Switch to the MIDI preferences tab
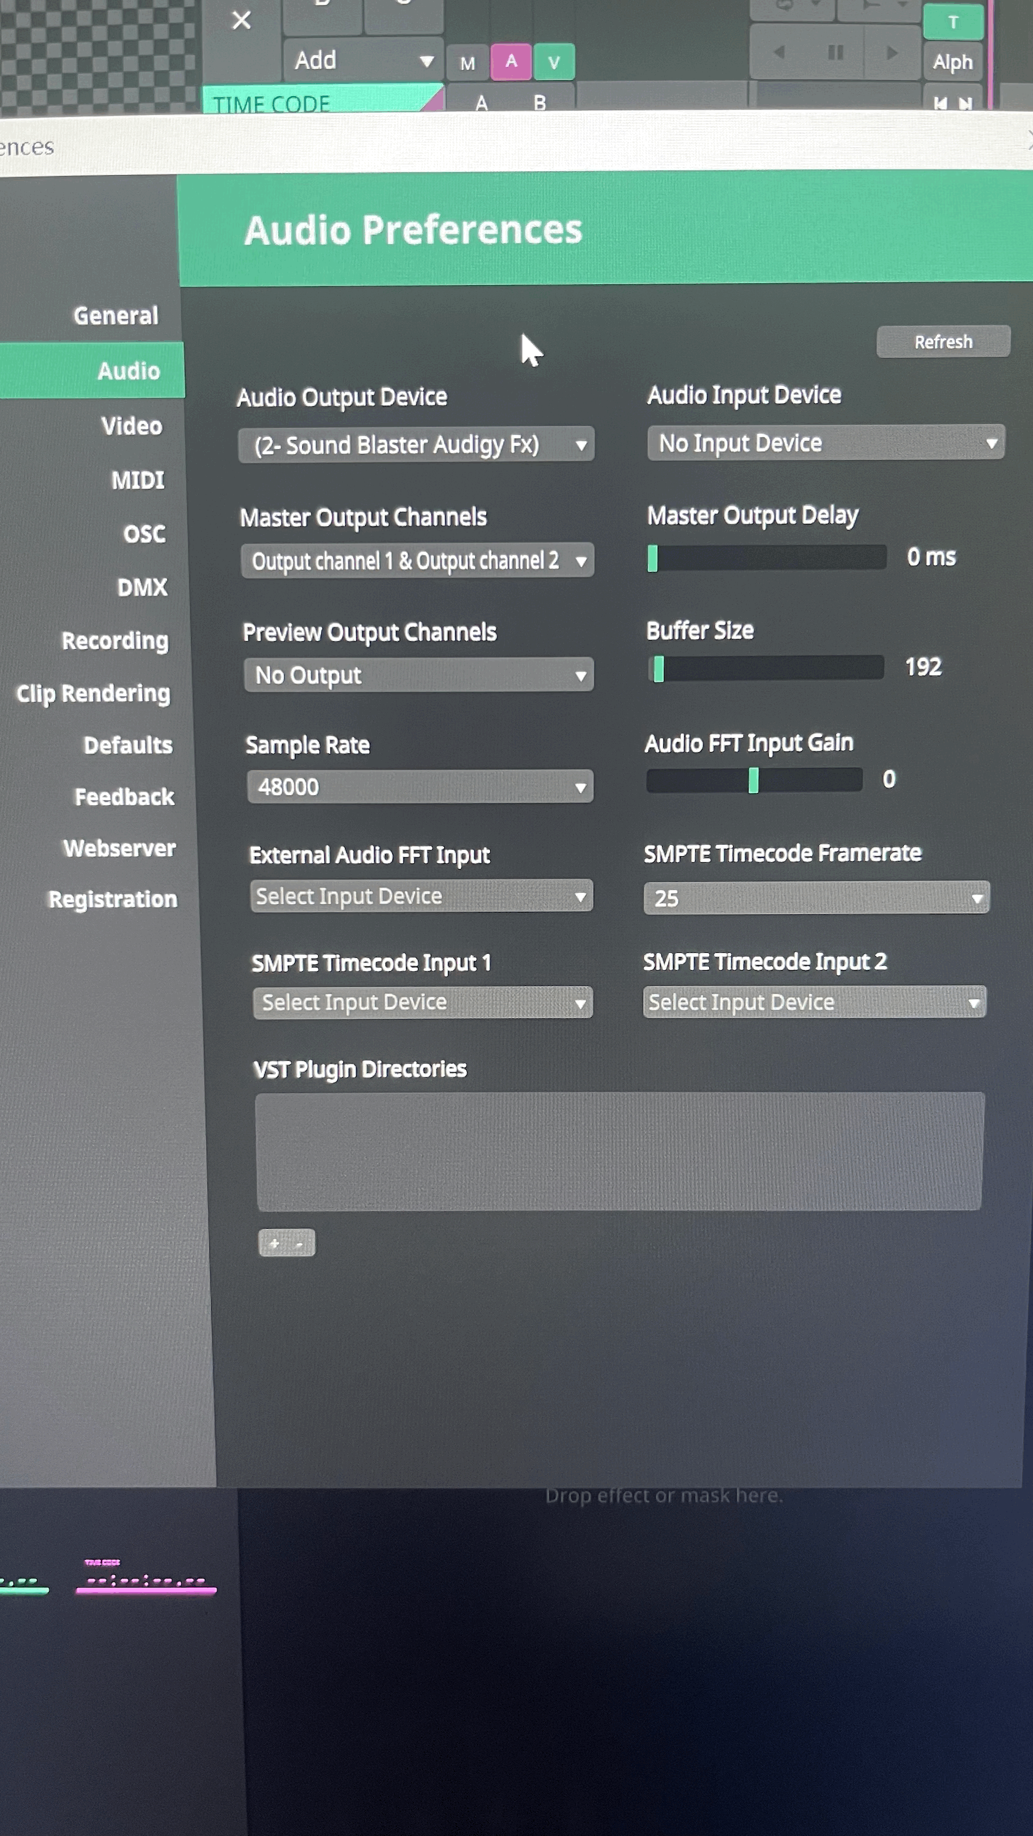Viewport: 1033px width, 1836px height. (x=137, y=480)
